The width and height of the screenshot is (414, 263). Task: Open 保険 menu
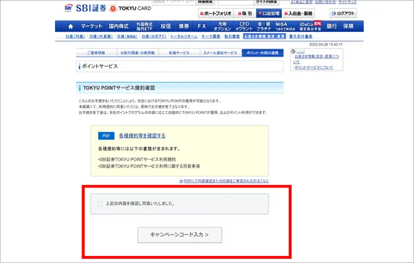coord(348,26)
